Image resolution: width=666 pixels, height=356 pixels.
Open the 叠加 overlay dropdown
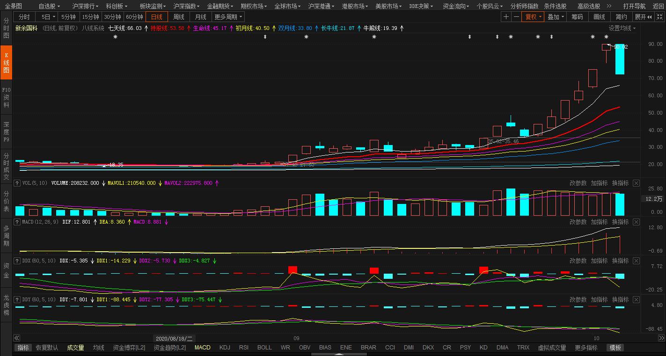(x=555, y=17)
